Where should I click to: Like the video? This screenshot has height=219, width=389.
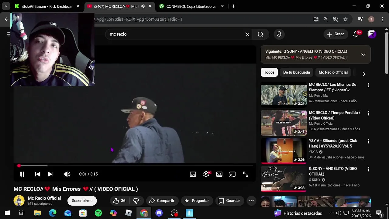[119, 201]
